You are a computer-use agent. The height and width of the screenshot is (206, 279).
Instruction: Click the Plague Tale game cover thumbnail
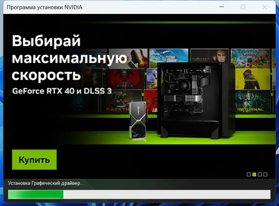(209, 55)
